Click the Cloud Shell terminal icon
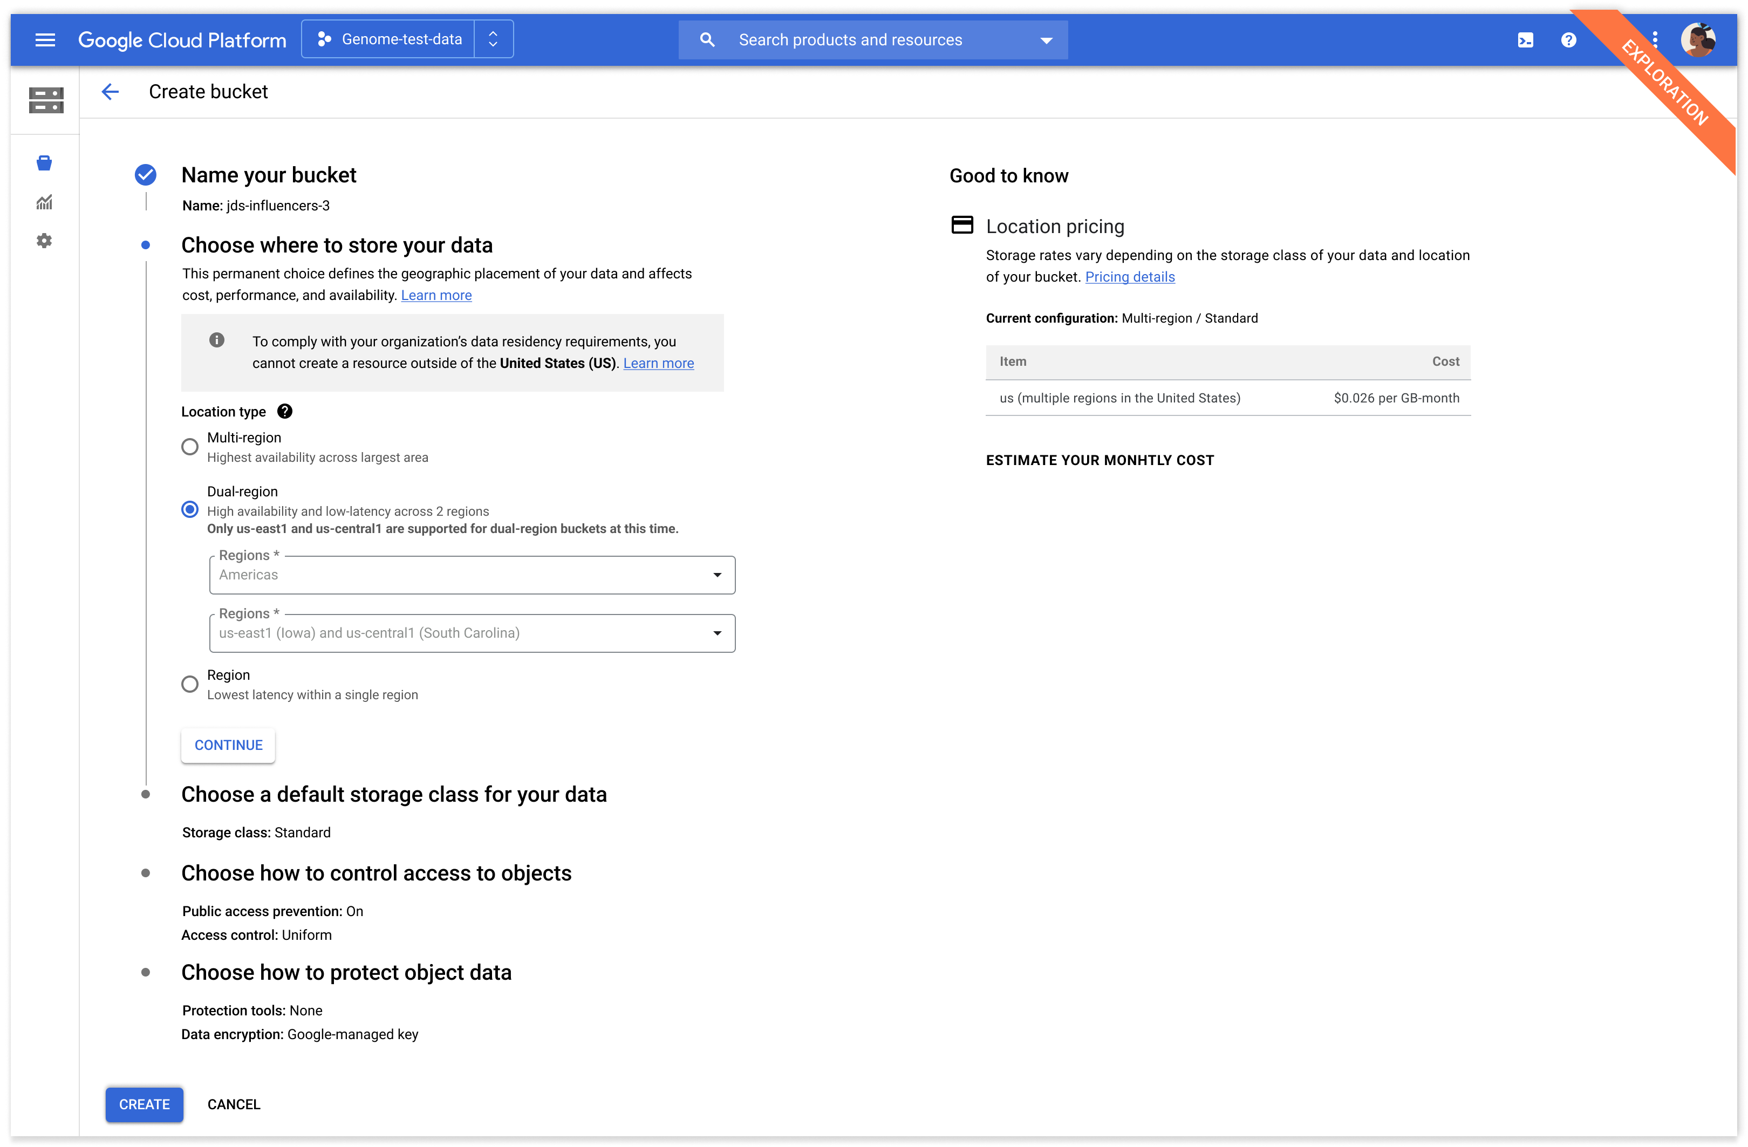The image size is (1748, 1147). [x=1526, y=39]
